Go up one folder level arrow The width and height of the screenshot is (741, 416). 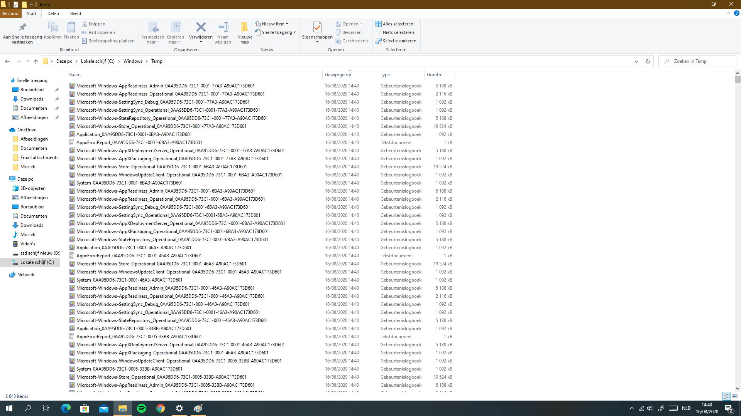click(x=36, y=61)
